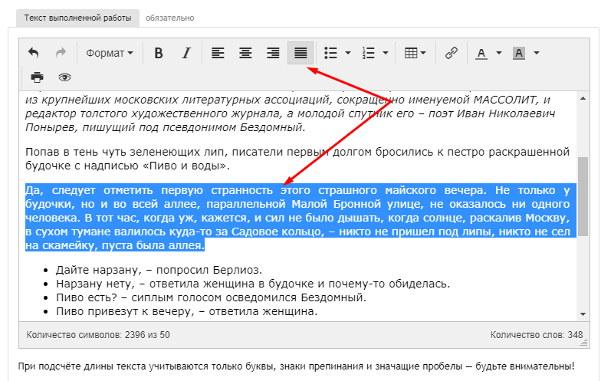This screenshot has width=601, height=381.
Task: Click up arrow of editor scrollbar
Action: tap(583, 98)
